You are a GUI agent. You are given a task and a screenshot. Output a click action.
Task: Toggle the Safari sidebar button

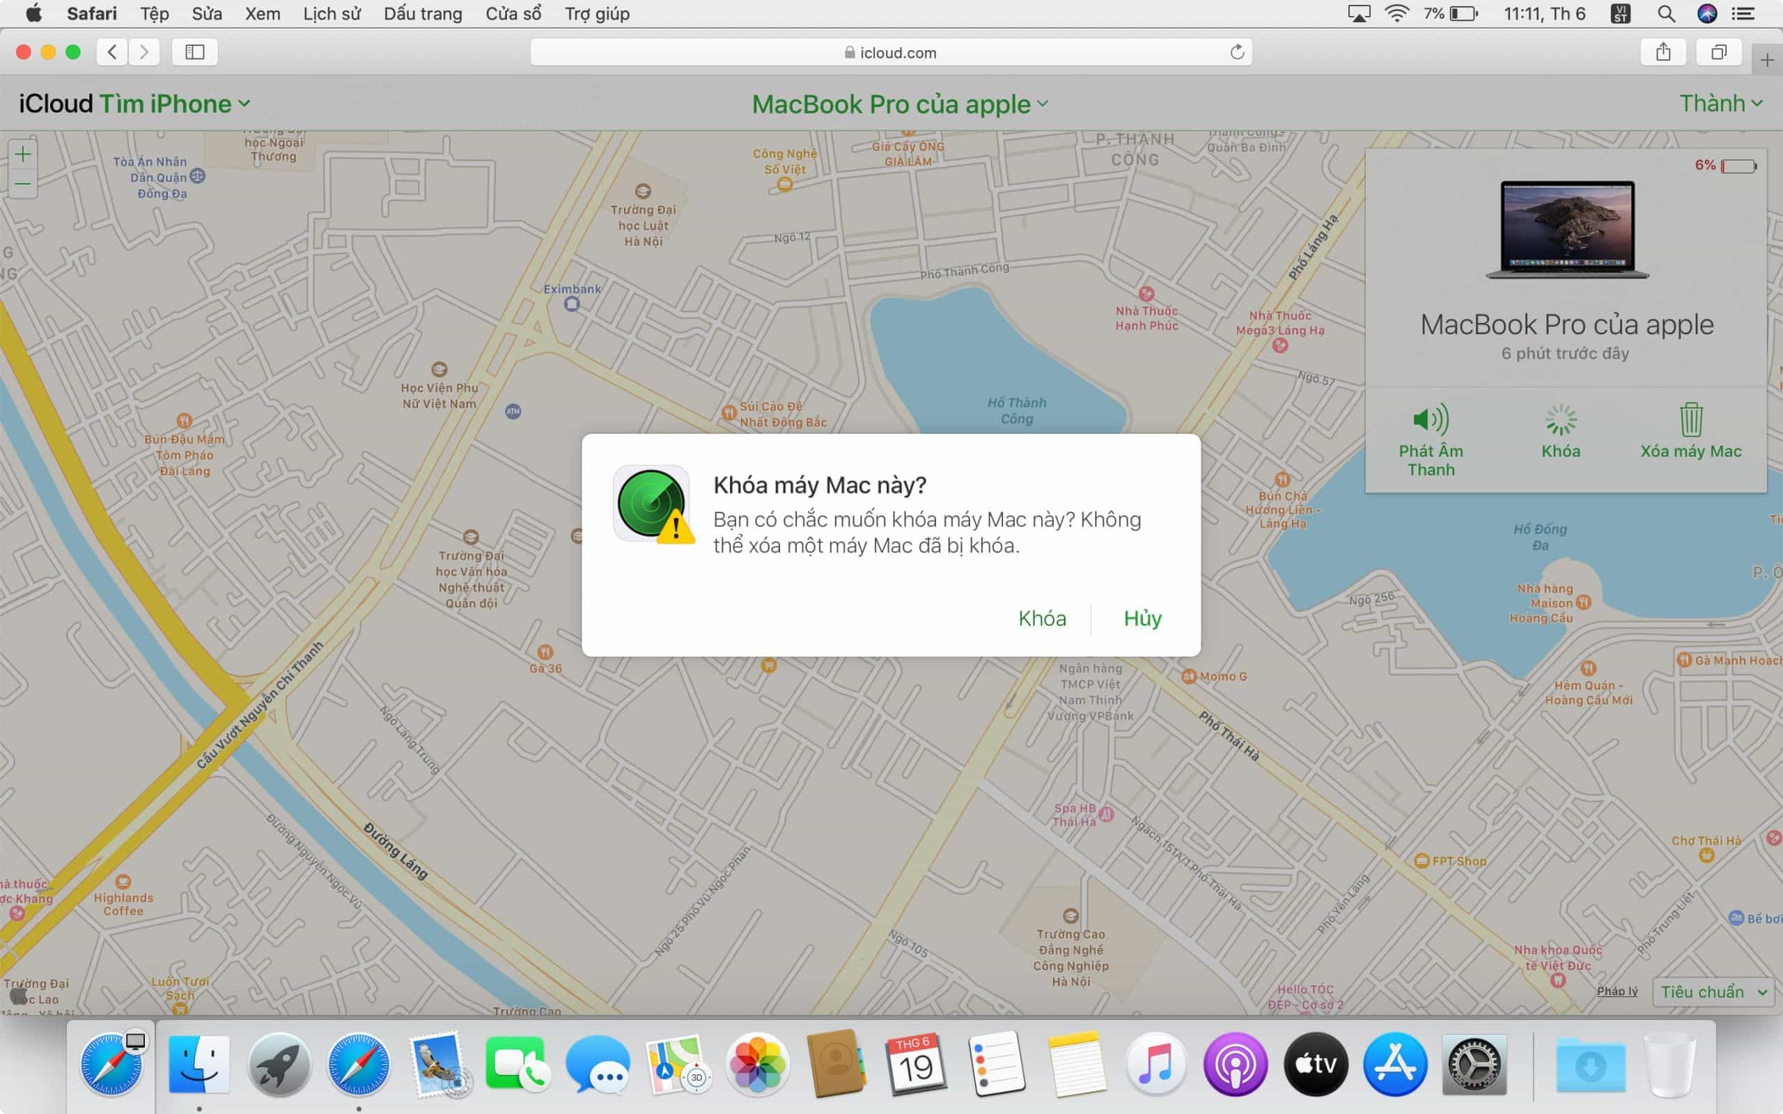click(194, 52)
